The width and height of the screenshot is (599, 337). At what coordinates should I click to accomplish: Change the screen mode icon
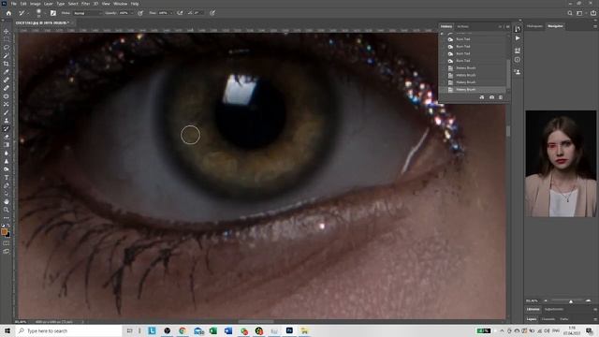click(x=7, y=252)
